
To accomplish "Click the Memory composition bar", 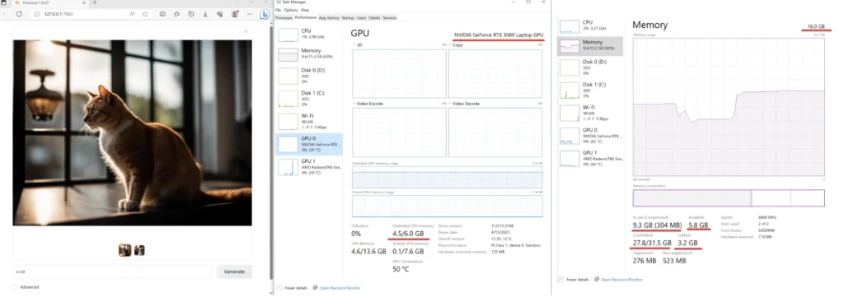I will [x=729, y=198].
